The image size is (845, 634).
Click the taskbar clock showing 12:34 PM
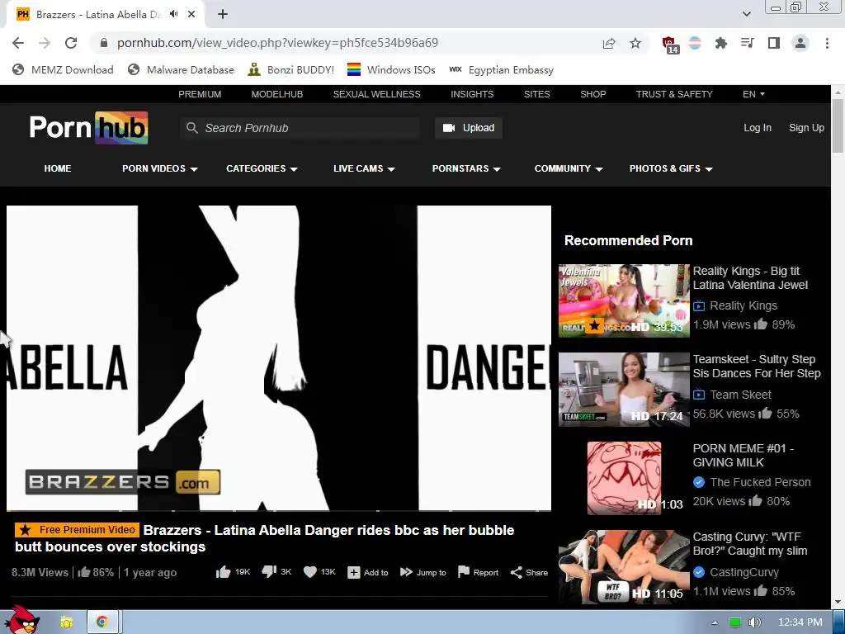(800, 622)
